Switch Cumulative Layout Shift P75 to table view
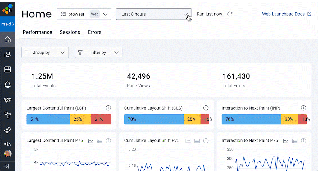The width and height of the screenshot is (318, 173). pos(197,141)
